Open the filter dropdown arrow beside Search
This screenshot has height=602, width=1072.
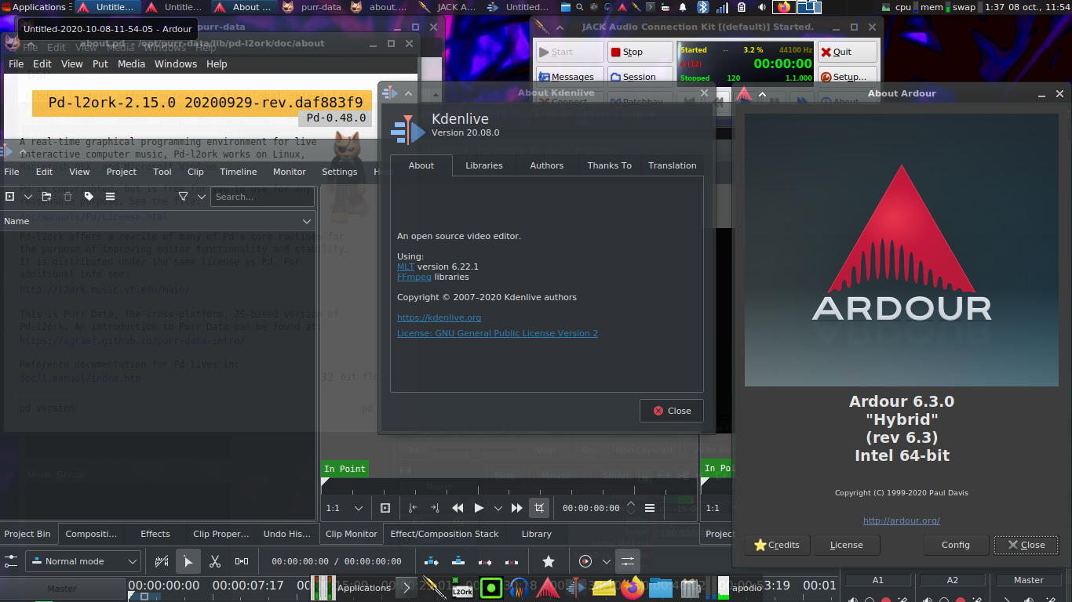[202, 197]
